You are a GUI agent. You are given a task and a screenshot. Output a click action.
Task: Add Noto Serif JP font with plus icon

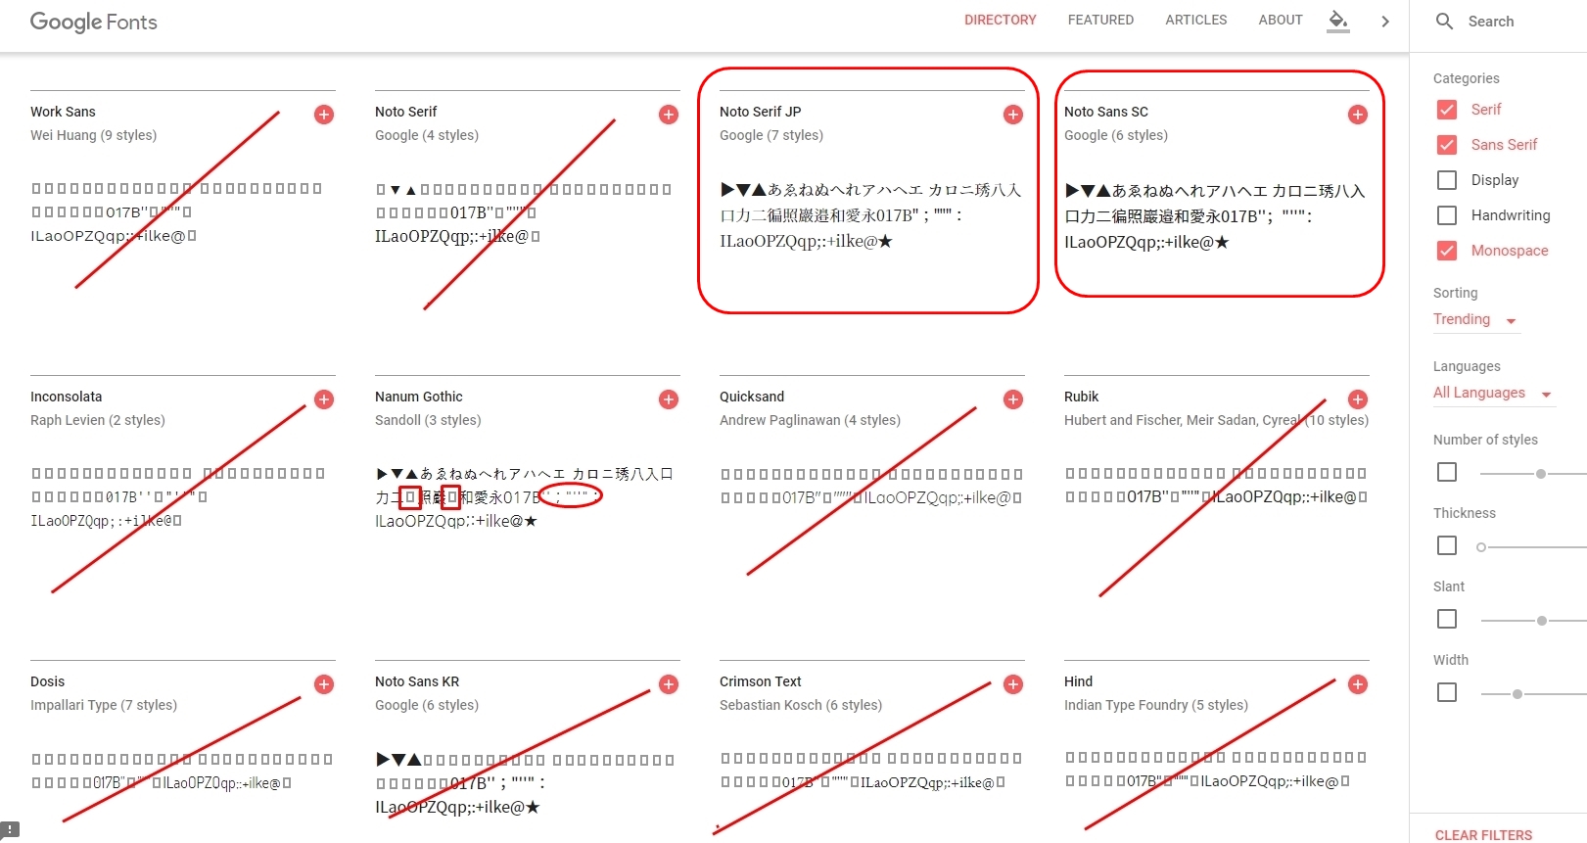coord(1013,115)
